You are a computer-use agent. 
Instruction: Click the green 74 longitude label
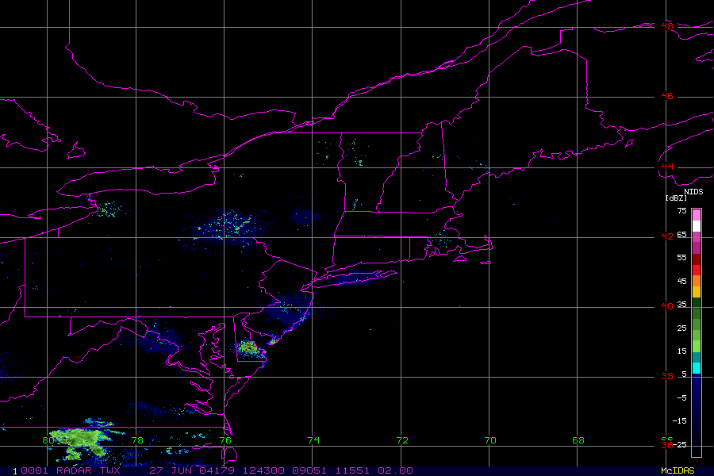click(313, 440)
